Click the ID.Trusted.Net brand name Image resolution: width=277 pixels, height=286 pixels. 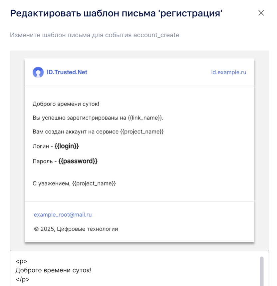point(67,72)
